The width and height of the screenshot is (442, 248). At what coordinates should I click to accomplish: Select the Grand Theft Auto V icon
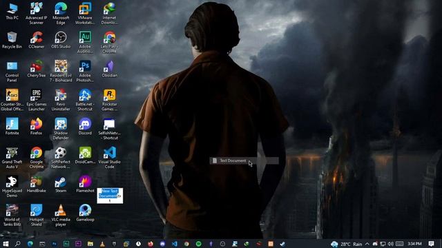coord(12,158)
